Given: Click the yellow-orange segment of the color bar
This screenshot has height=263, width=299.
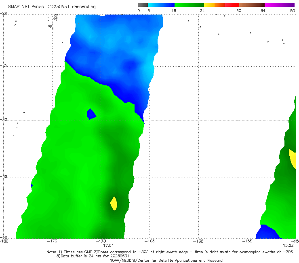Looking at the screenshot, I should (x=214, y=5).
